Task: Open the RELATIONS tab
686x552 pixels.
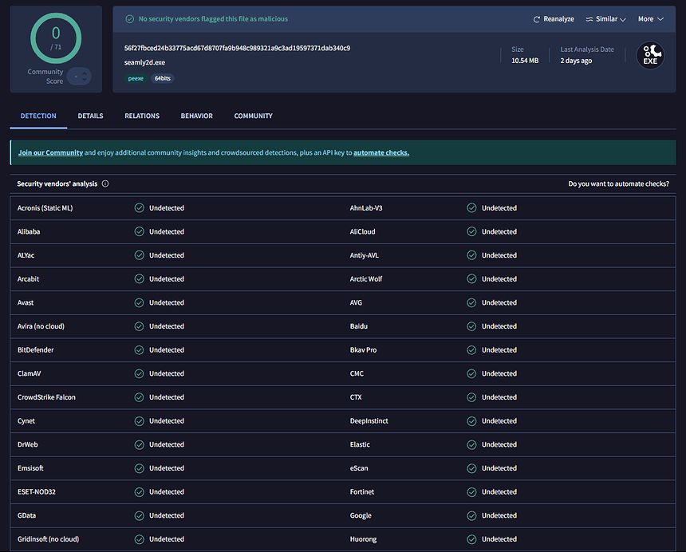Action: [142, 116]
